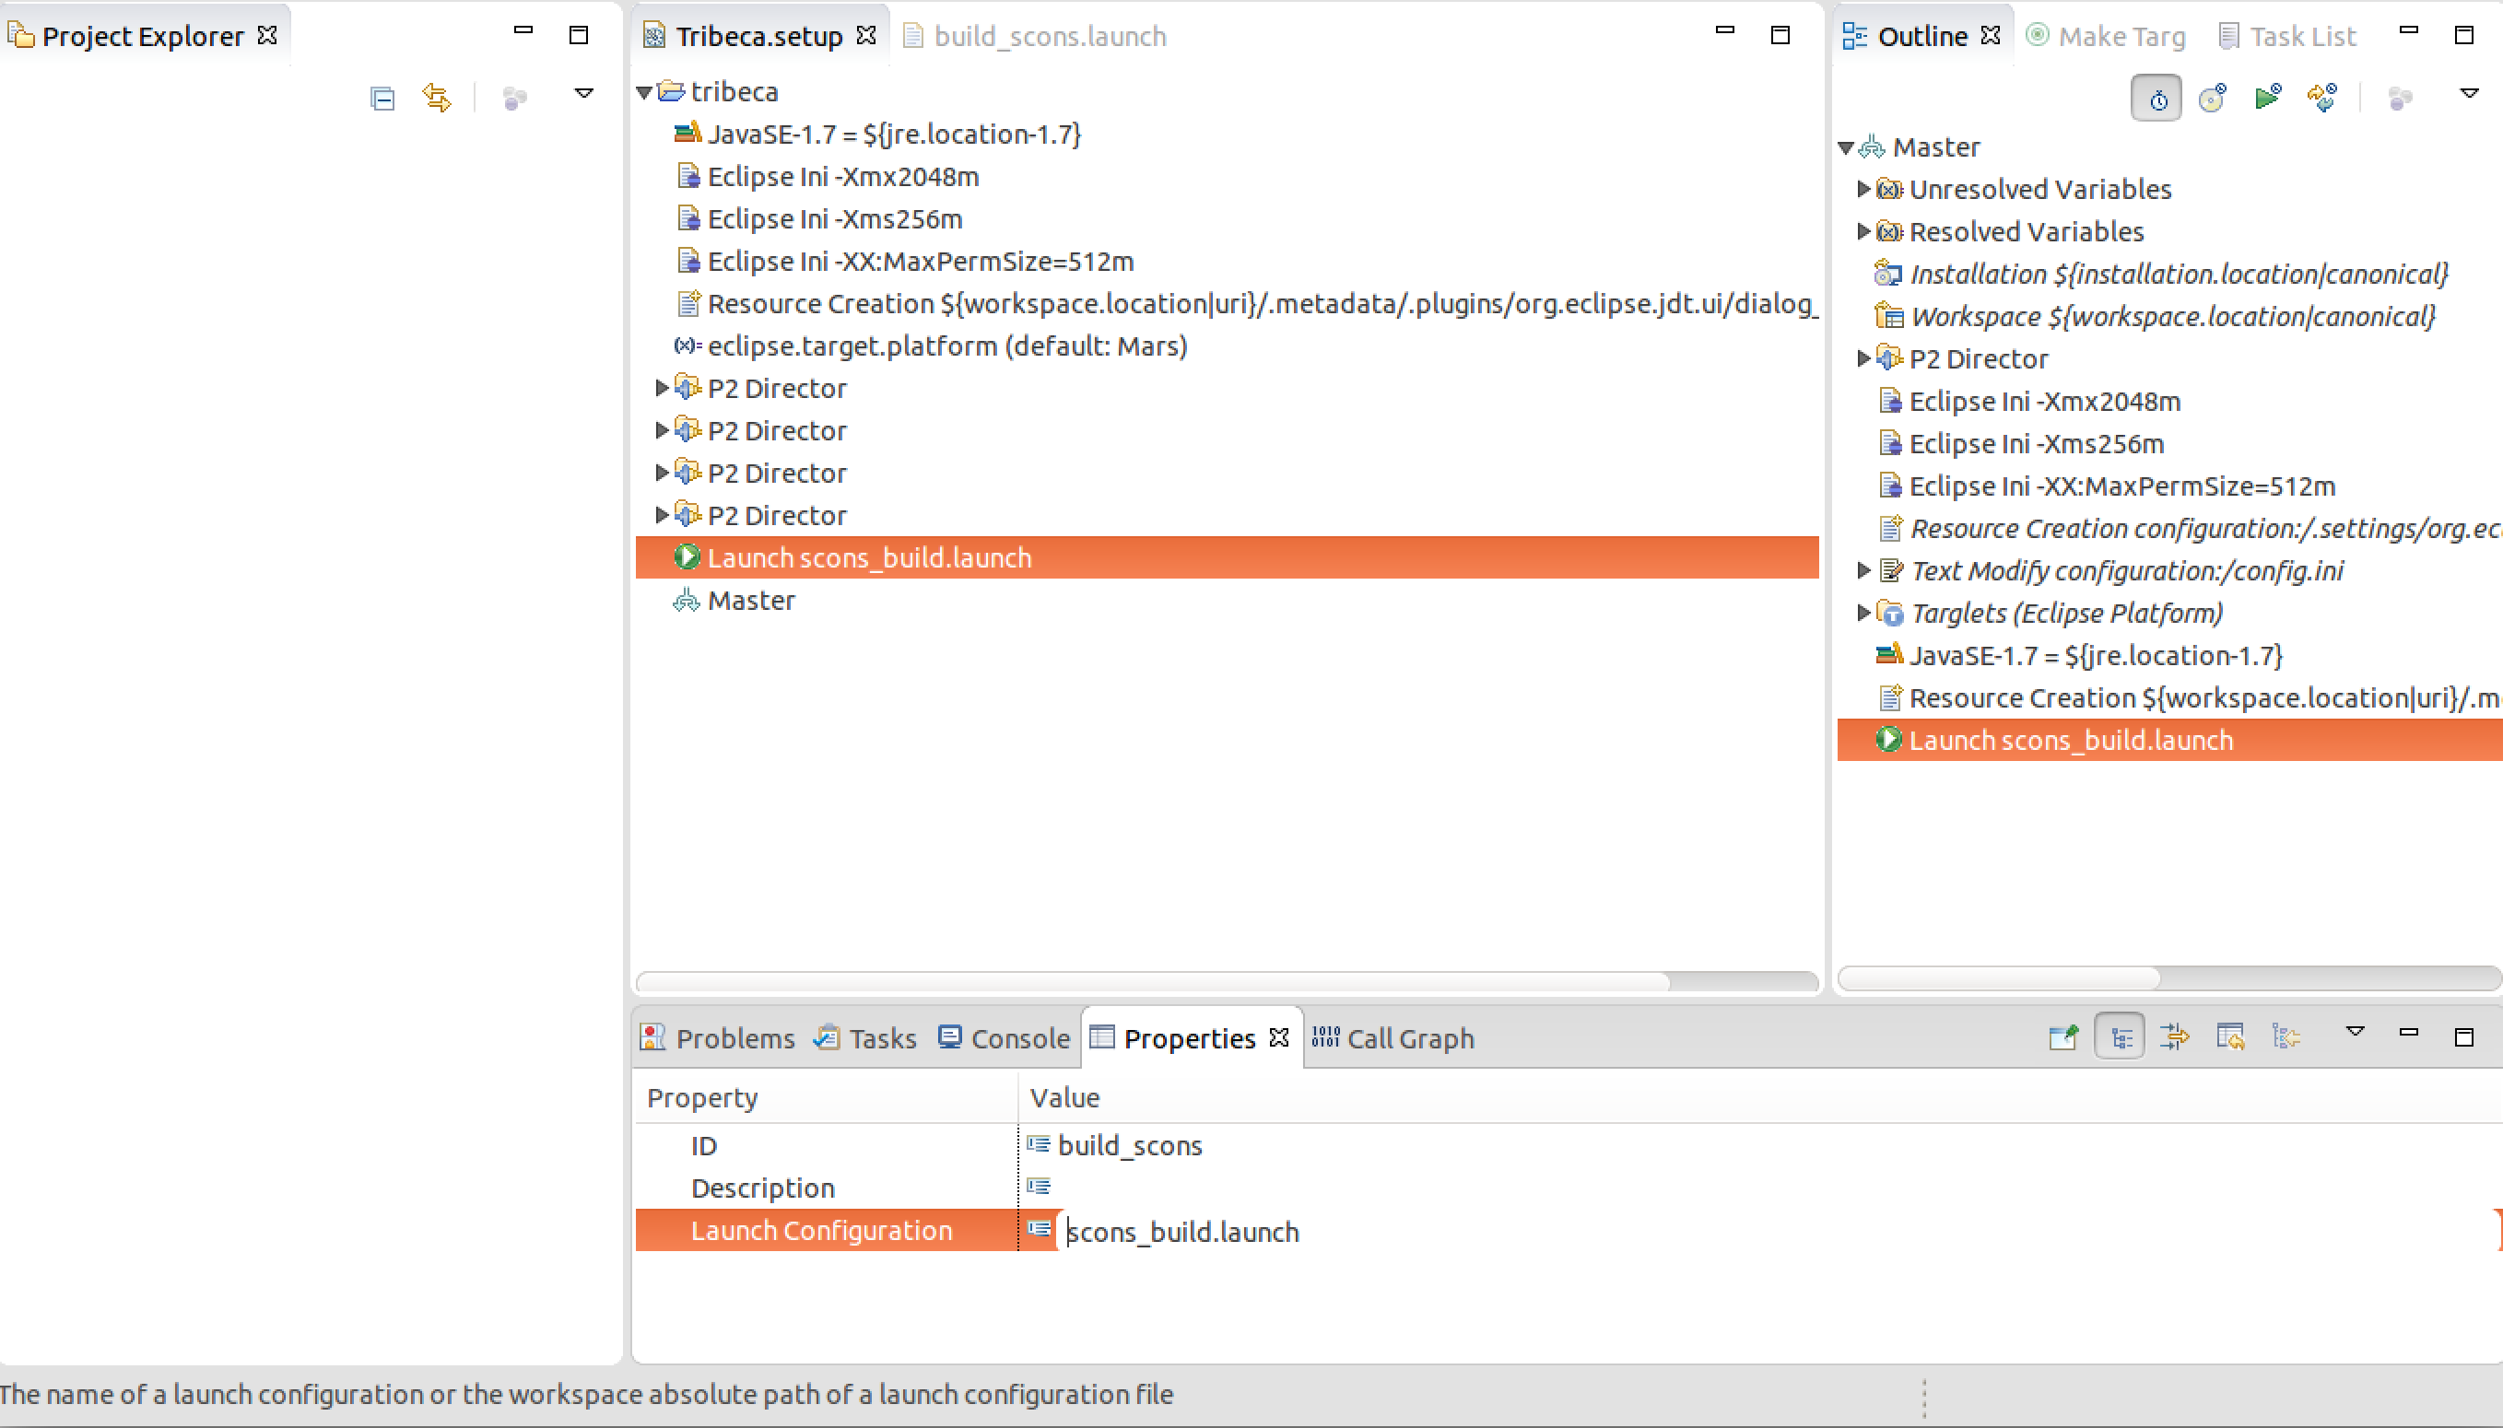Click the filter columns arrow icon in Properties
This screenshot has height=1428, width=2503.
tap(2174, 1037)
